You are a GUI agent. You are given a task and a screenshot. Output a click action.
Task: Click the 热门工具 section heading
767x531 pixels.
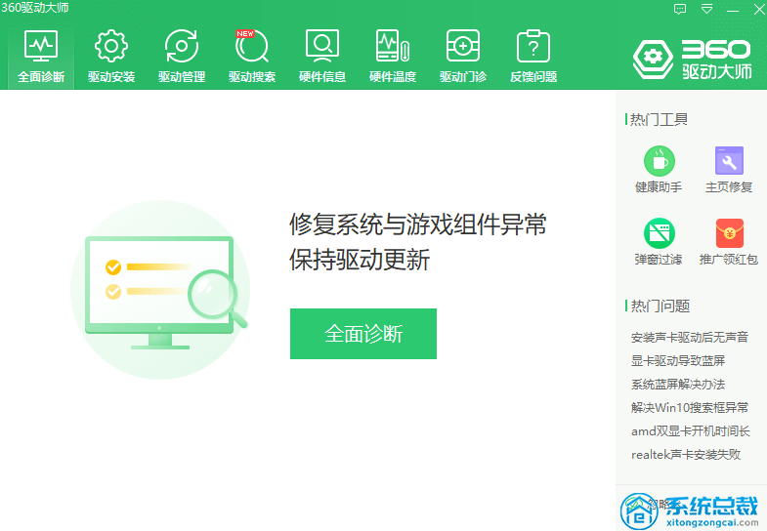(659, 119)
